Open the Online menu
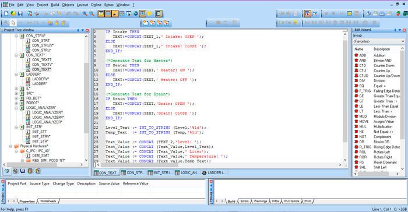 pos(96,5)
